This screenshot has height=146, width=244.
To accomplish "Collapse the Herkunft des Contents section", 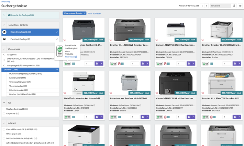I will pyautogui.click(x=4, y=25).
